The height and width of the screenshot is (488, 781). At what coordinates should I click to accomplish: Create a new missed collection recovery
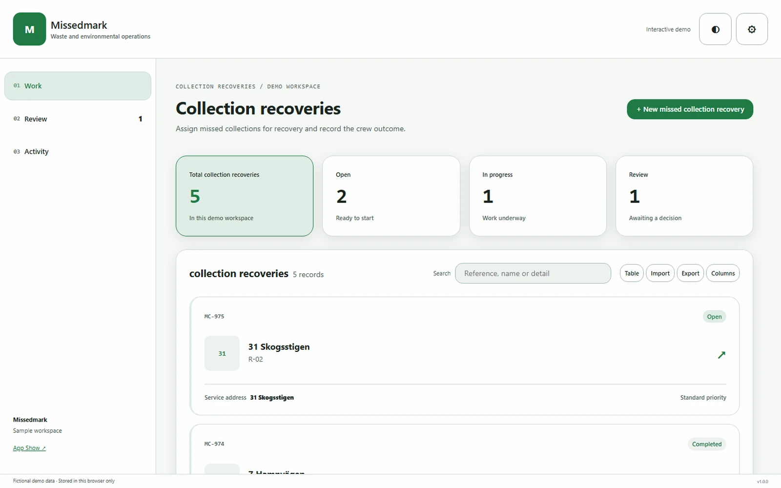pos(690,109)
